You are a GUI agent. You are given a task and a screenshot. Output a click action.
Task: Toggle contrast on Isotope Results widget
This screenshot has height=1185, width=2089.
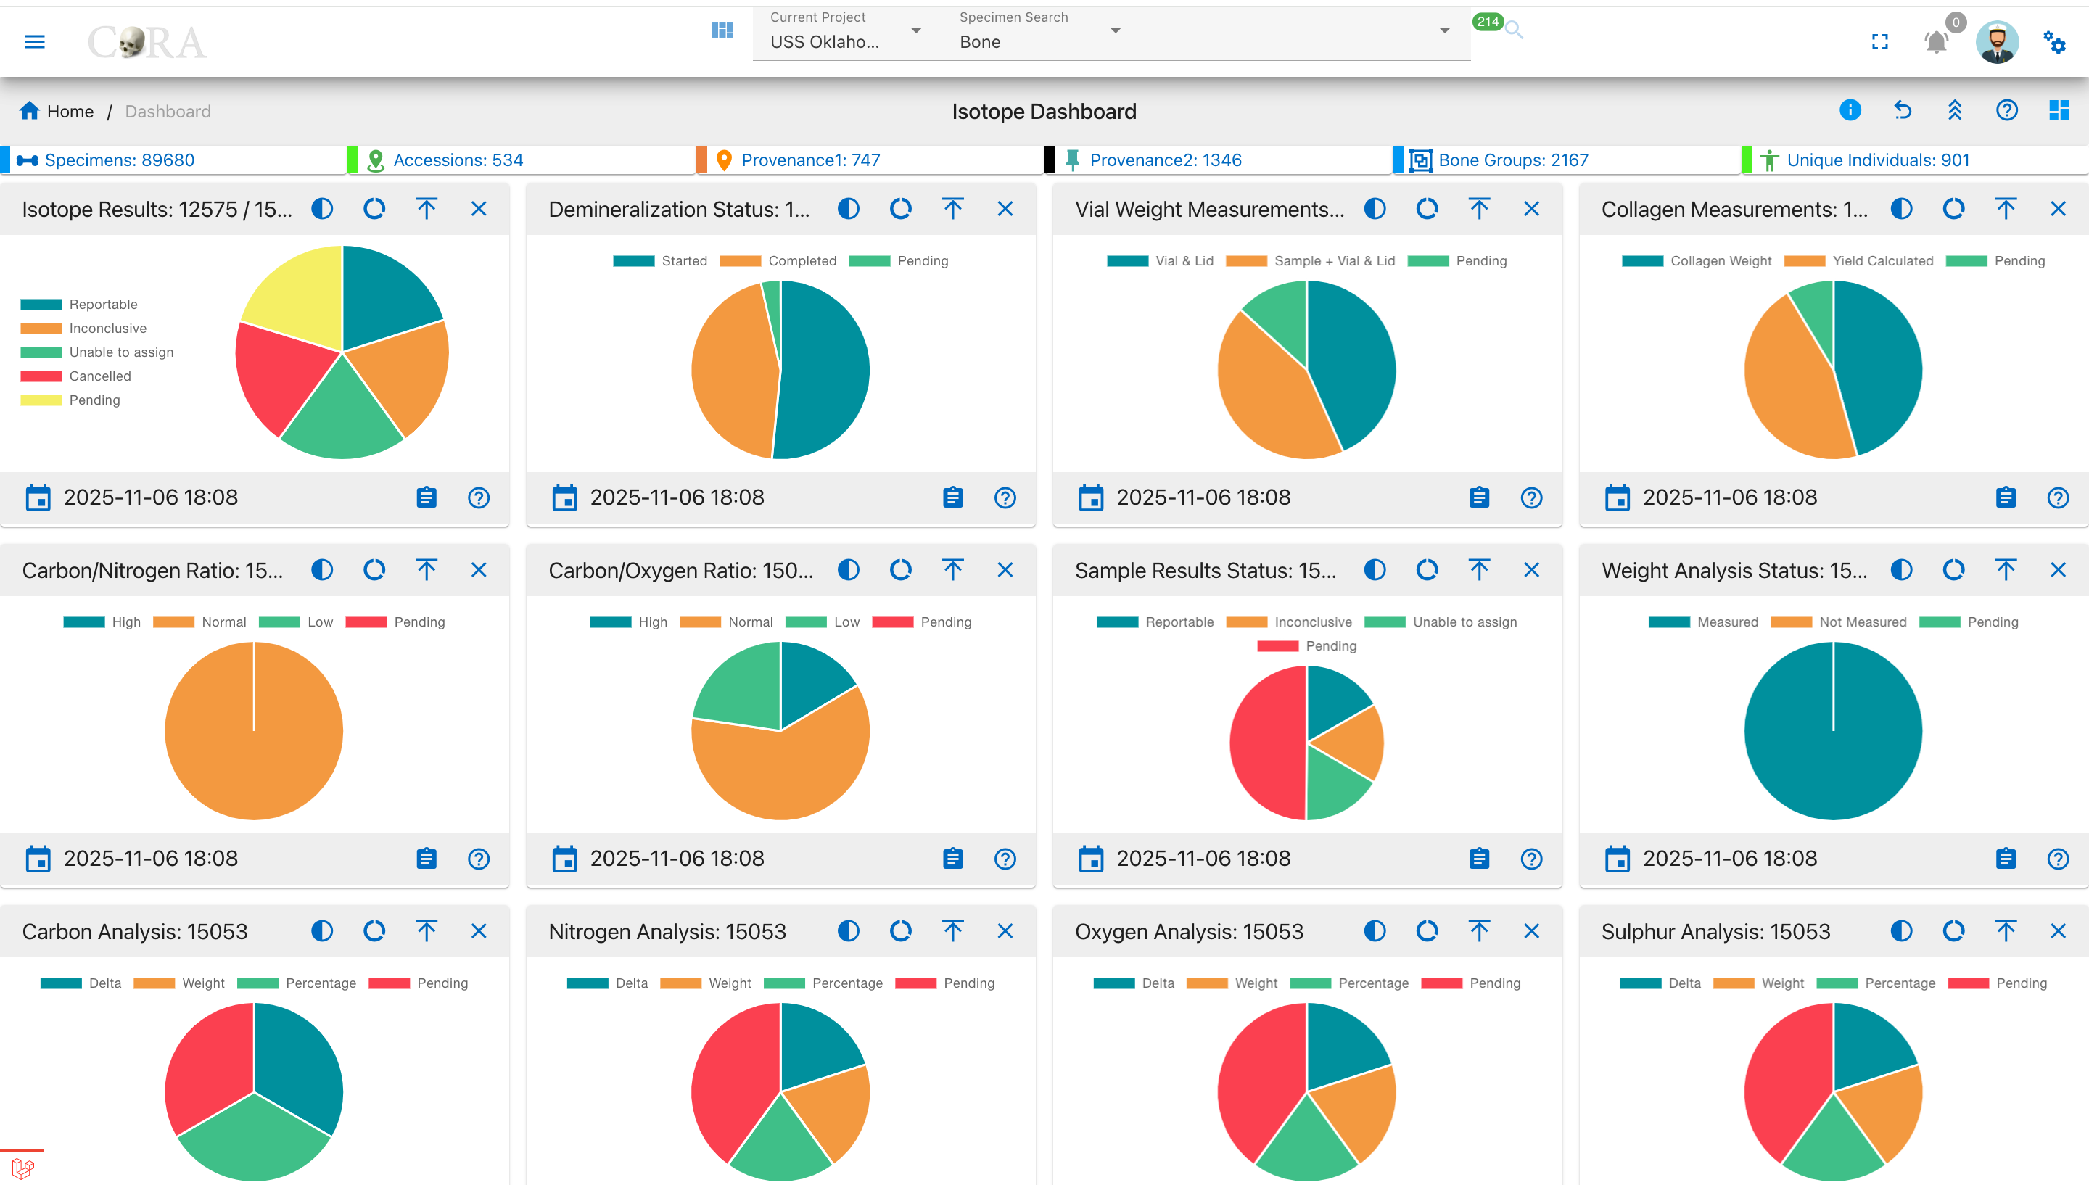(x=322, y=209)
